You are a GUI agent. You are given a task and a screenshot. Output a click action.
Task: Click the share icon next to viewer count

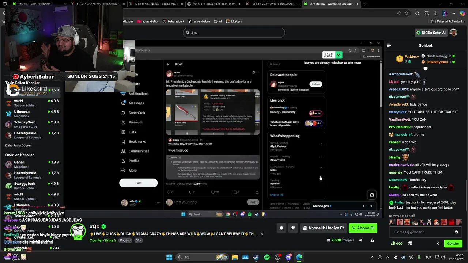361,240
